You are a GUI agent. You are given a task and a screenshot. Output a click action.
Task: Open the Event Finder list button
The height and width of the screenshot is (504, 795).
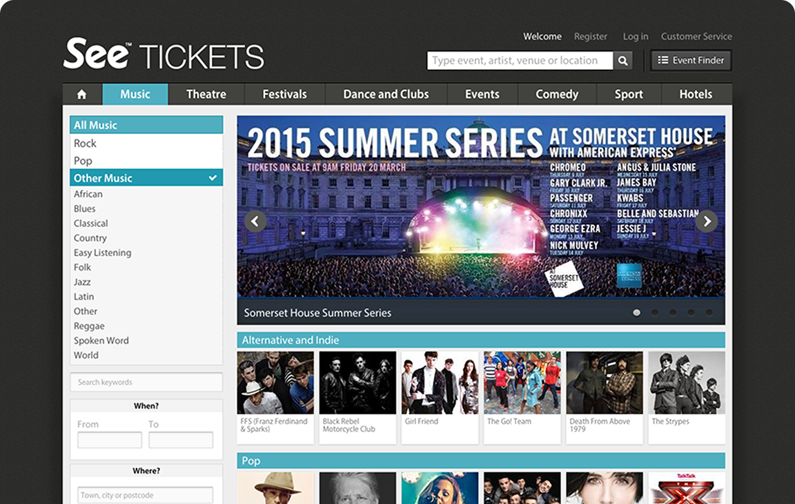click(x=691, y=60)
